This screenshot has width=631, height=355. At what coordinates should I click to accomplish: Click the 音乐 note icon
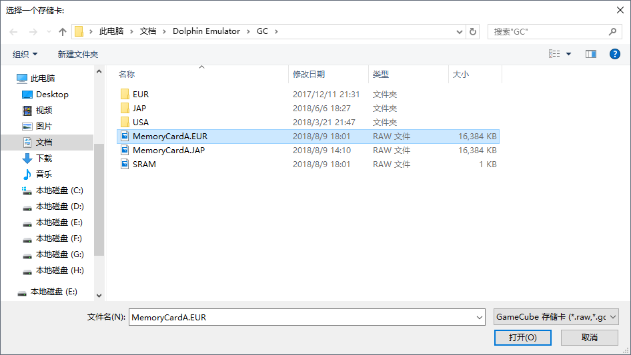(27, 174)
